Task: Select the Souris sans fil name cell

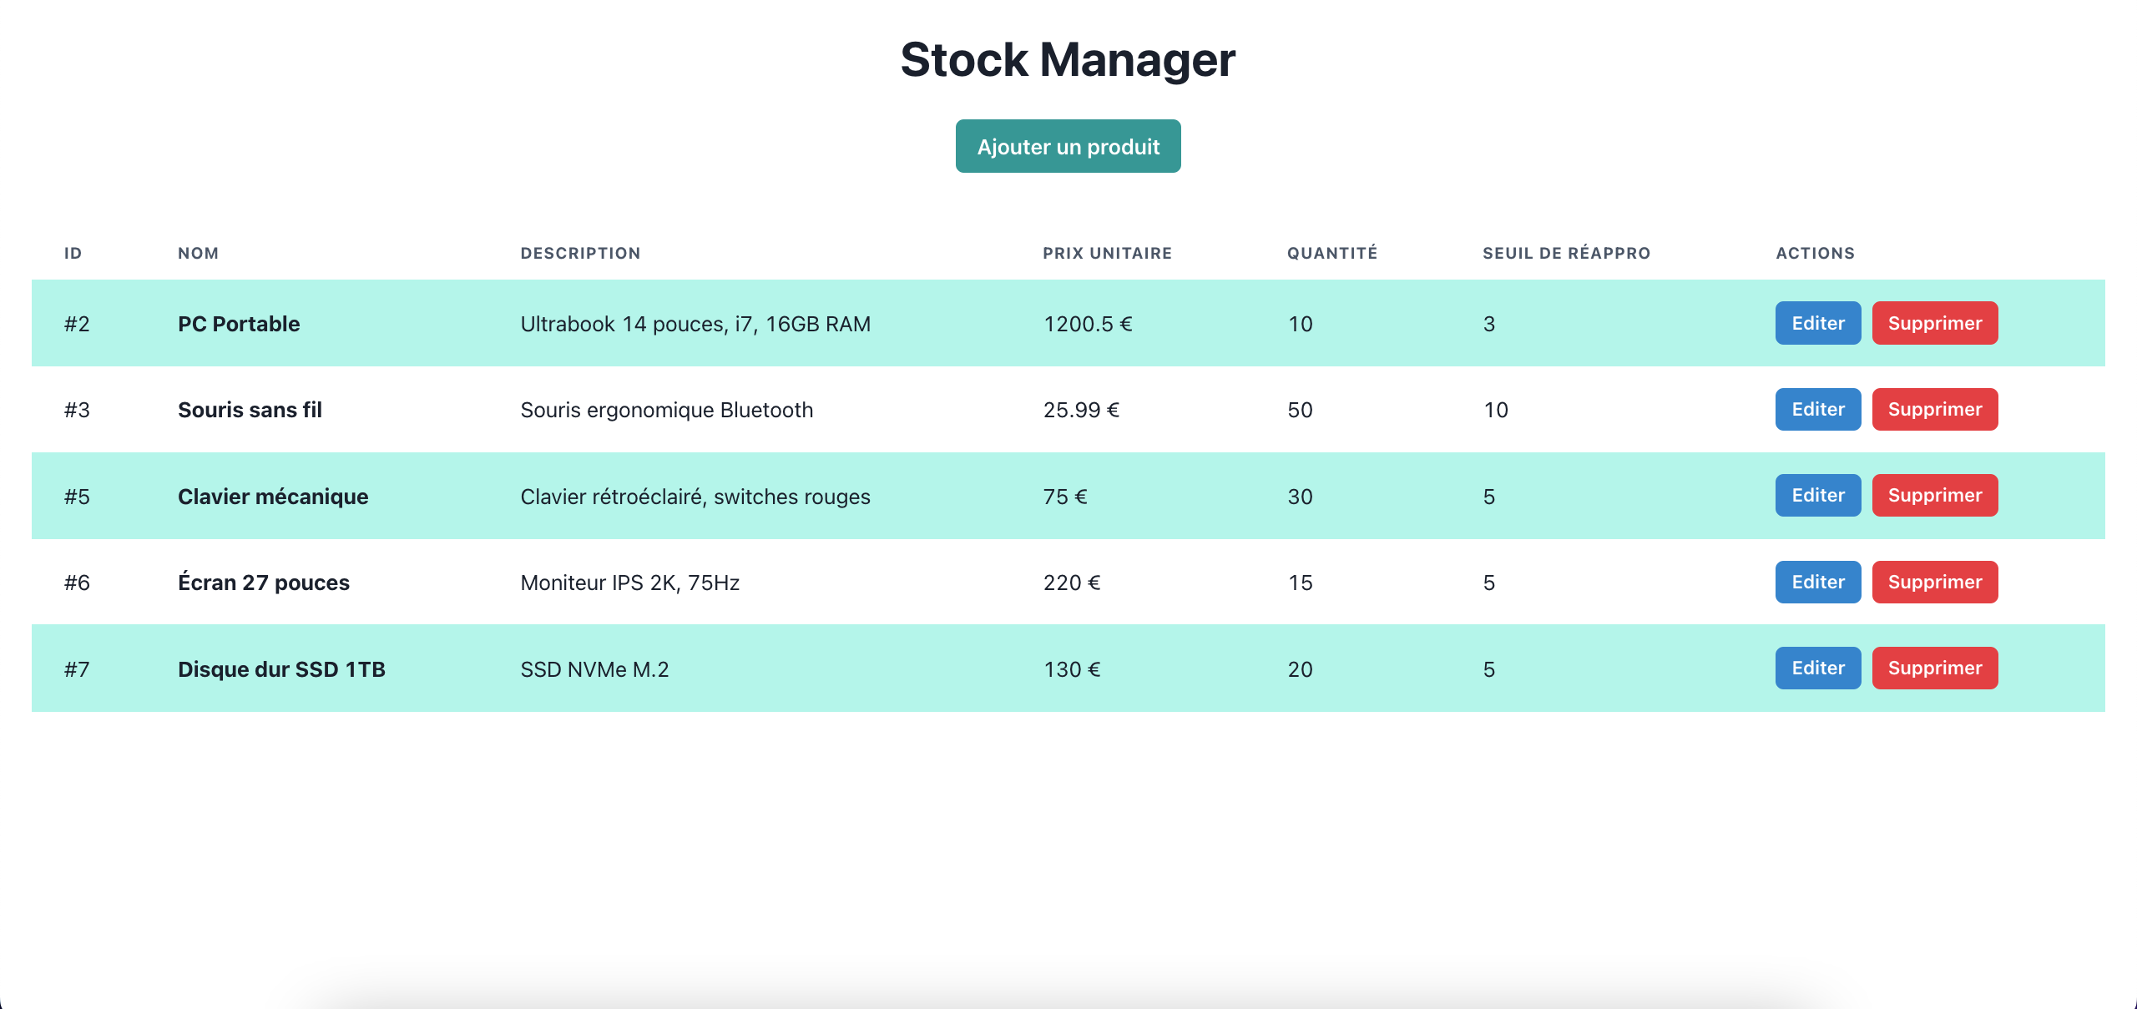Action: point(250,410)
